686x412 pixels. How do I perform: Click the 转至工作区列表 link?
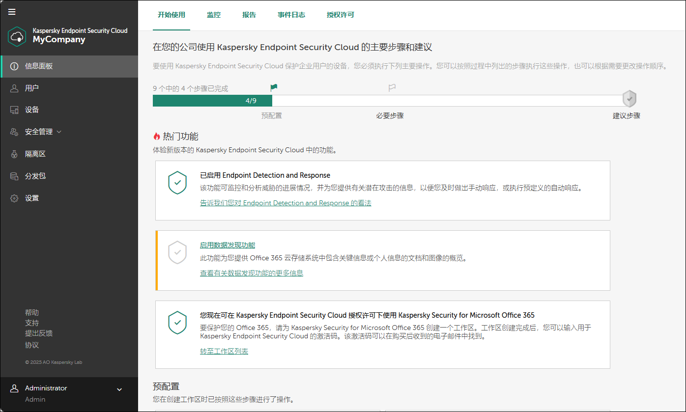pyautogui.click(x=224, y=351)
